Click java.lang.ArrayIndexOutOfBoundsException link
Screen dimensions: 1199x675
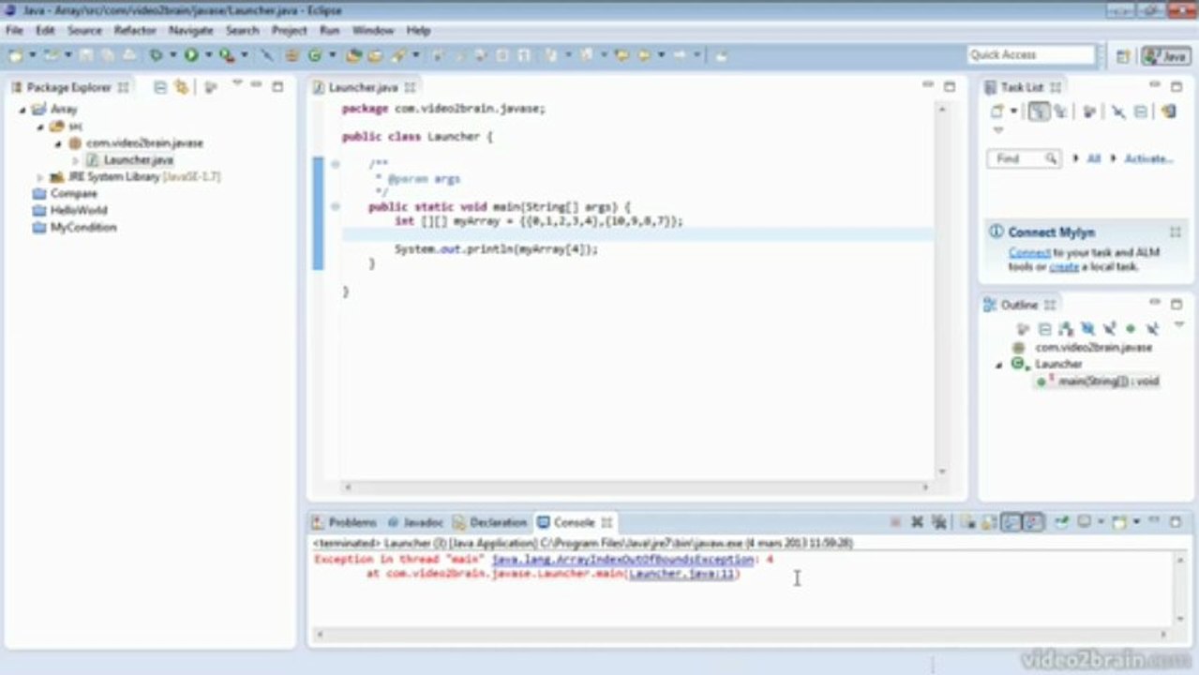[623, 560]
